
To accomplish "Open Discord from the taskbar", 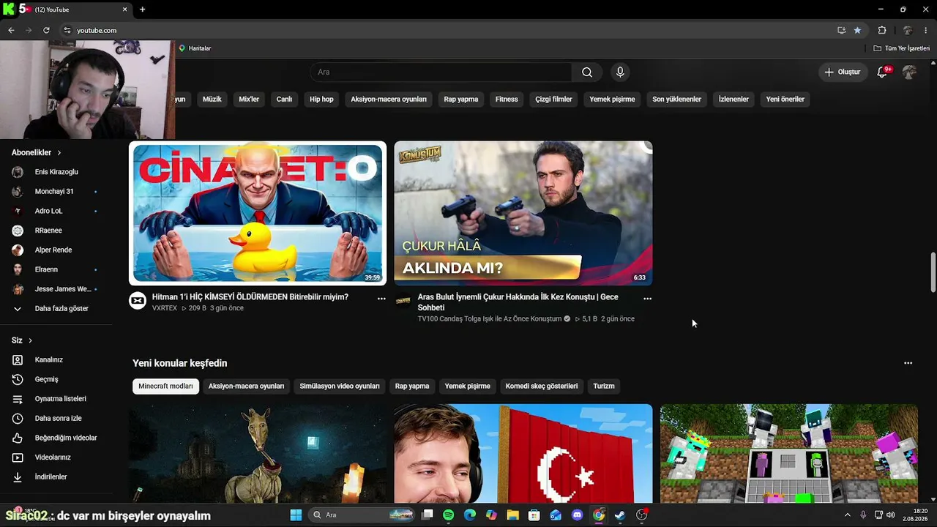I will pos(577,515).
